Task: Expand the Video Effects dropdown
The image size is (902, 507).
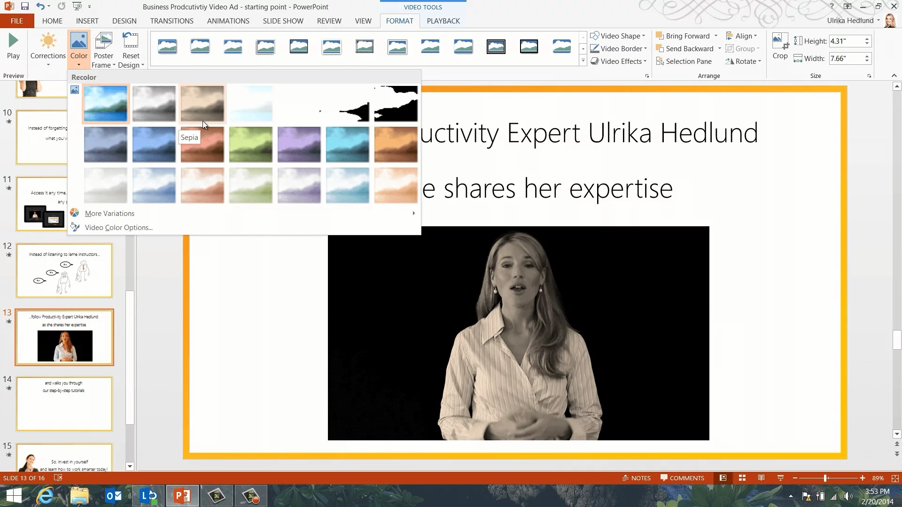Action: (x=619, y=61)
